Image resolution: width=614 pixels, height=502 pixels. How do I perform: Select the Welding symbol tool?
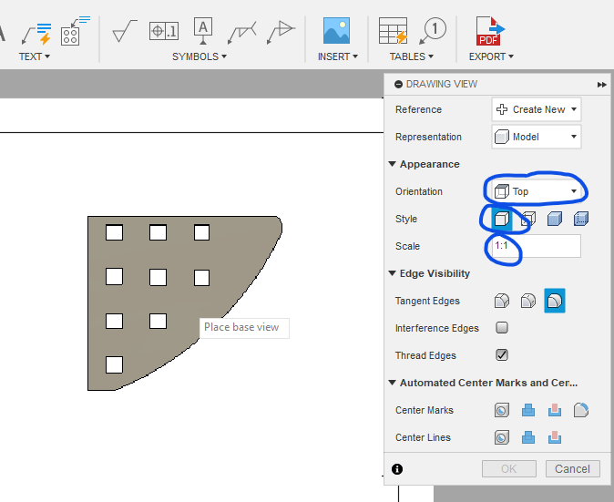(241, 33)
